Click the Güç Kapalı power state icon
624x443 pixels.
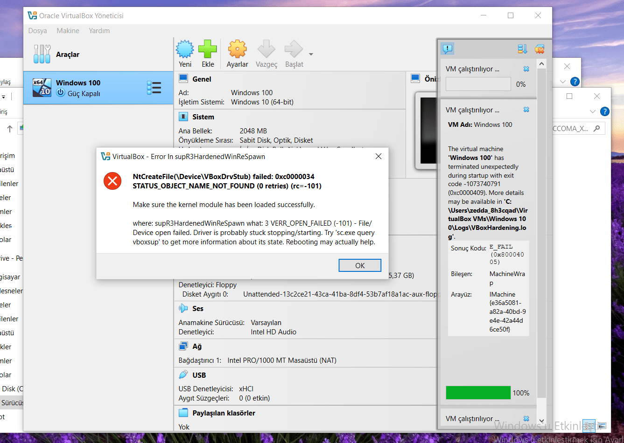tap(60, 93)
